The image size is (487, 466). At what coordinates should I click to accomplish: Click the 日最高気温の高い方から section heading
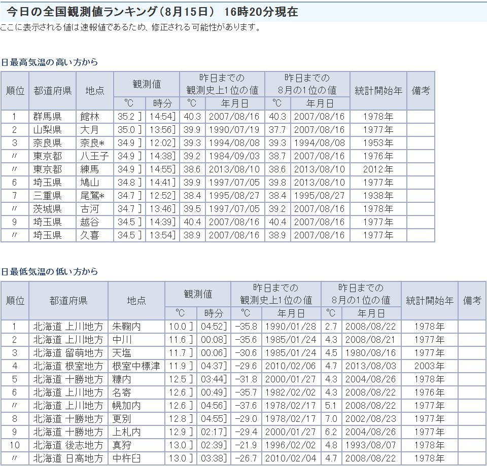49,62
